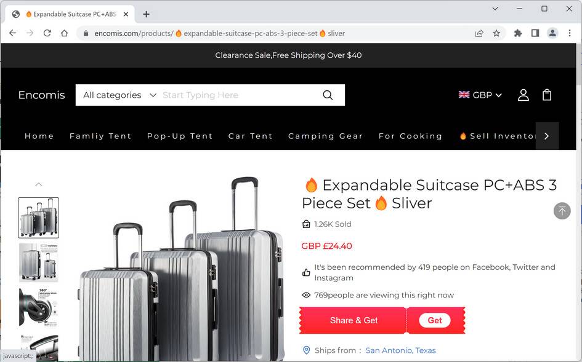Expand more navigation items with the right chevron
The image size is (582, 362).
tap(547, 136)
